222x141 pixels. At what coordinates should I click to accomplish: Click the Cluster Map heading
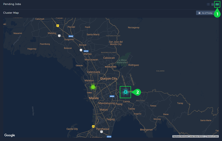[x=11, y=13]
